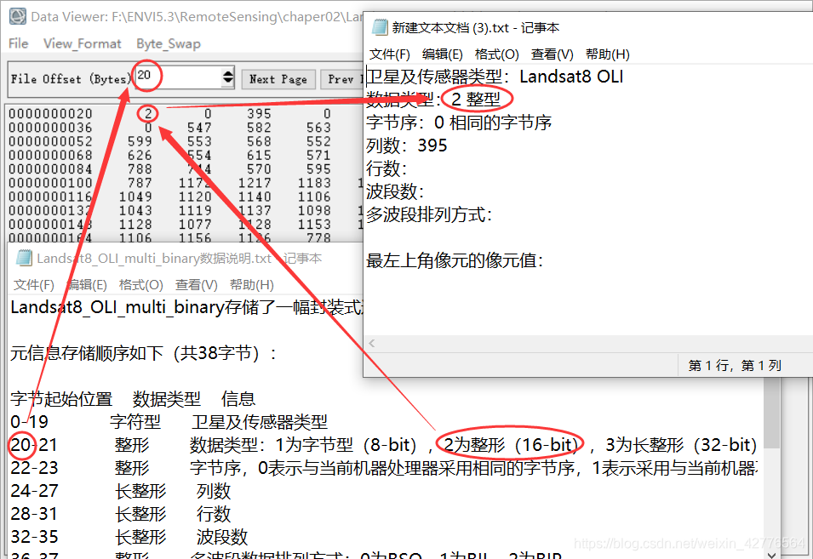The height and width of the screenshot is (559, 813).
Task: Click the value 395 in Data Viewer
Action: tap(259, 113)
